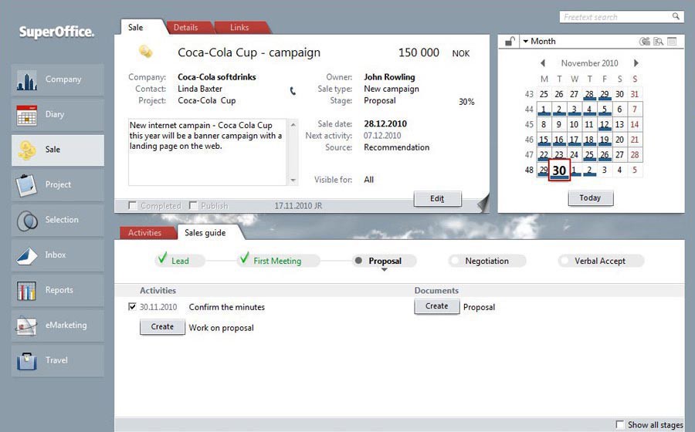The image size is (695, 432).
Task: Click the calendar search magnifier document icon
Action: click(x=658, y=41)
